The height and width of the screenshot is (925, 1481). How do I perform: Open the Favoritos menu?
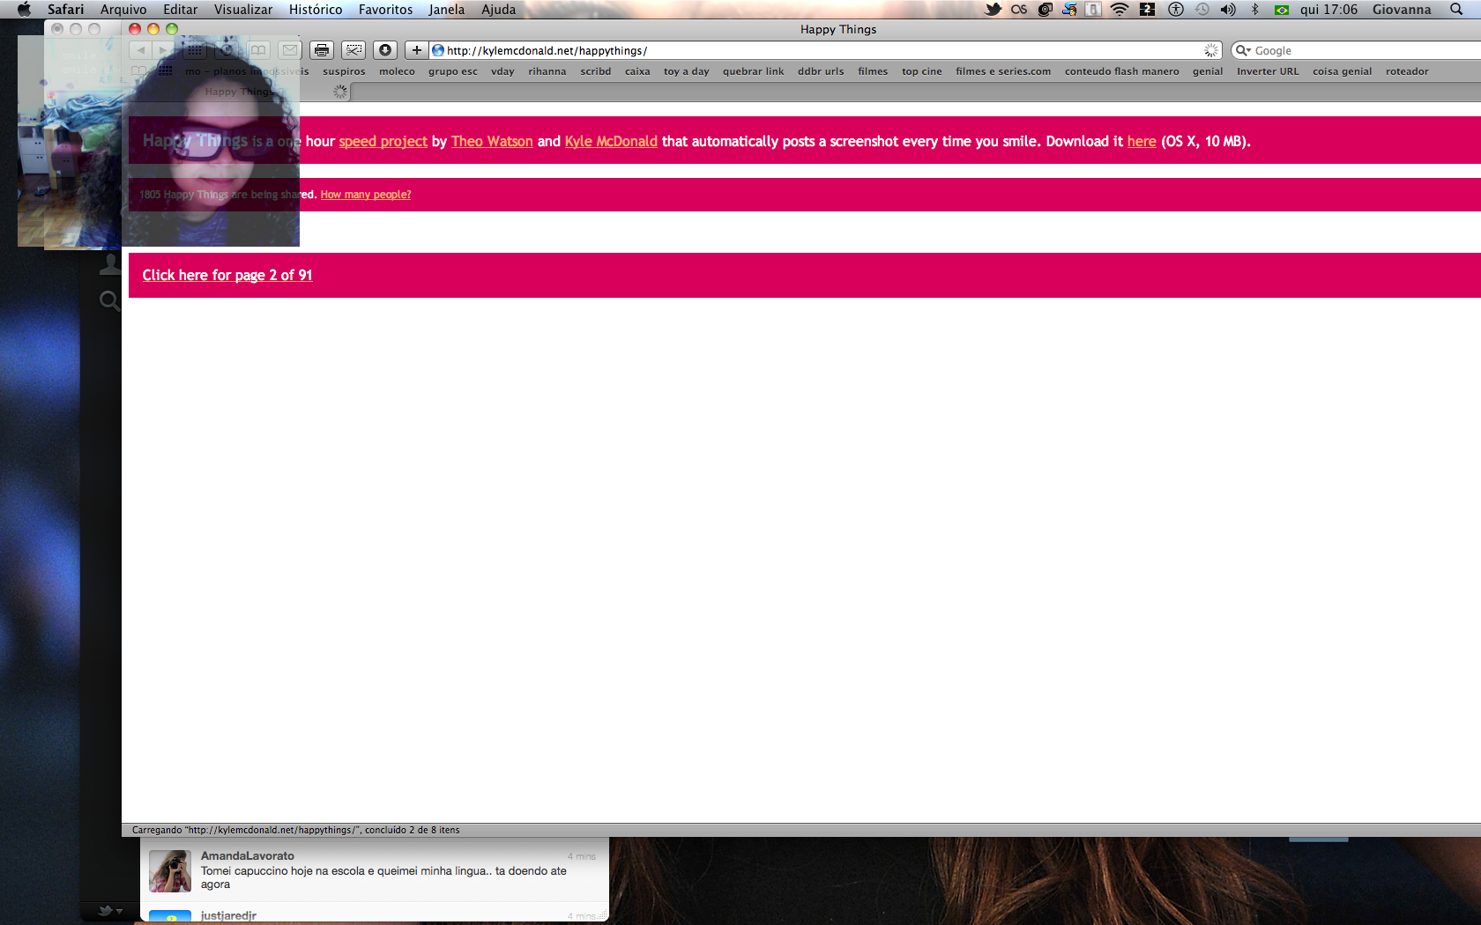pyautogui.click(x=385, y=10)
